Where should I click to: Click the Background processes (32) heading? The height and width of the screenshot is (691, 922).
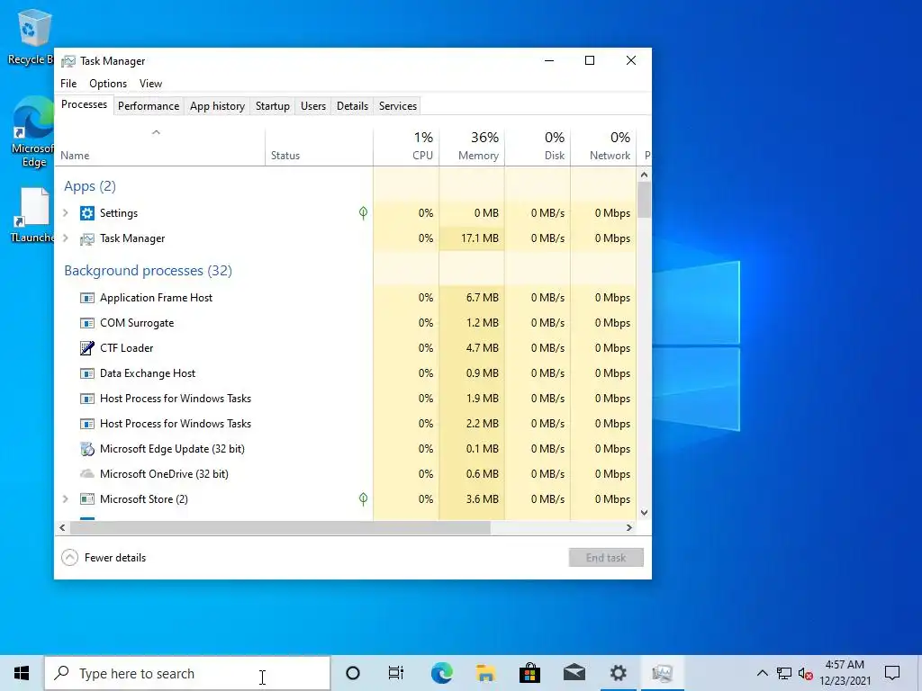tap(149, 271)
